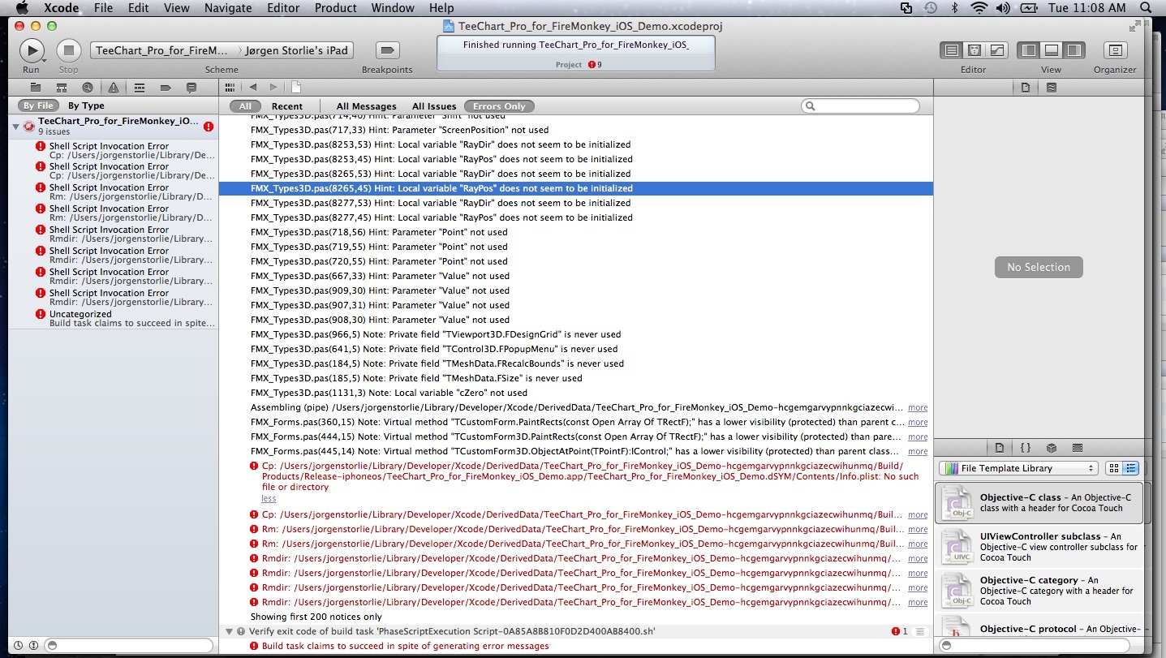Viewport: 1166px width, 658px height.
Task: Select the Objective-C category template
Action: point(1039,591)
